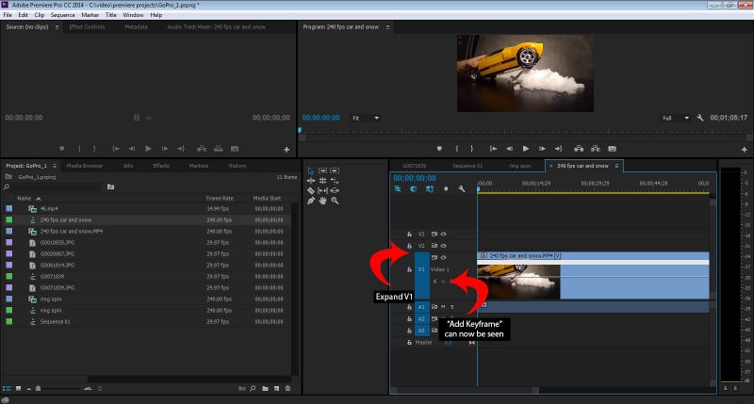Enable Snap in the timeline header
Screen dimensions: 754x404
(414, 188)
